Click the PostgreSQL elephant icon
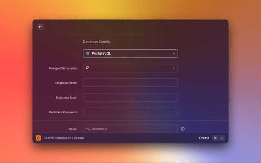This screenshot has width=261, height=163. click(88, 53)
